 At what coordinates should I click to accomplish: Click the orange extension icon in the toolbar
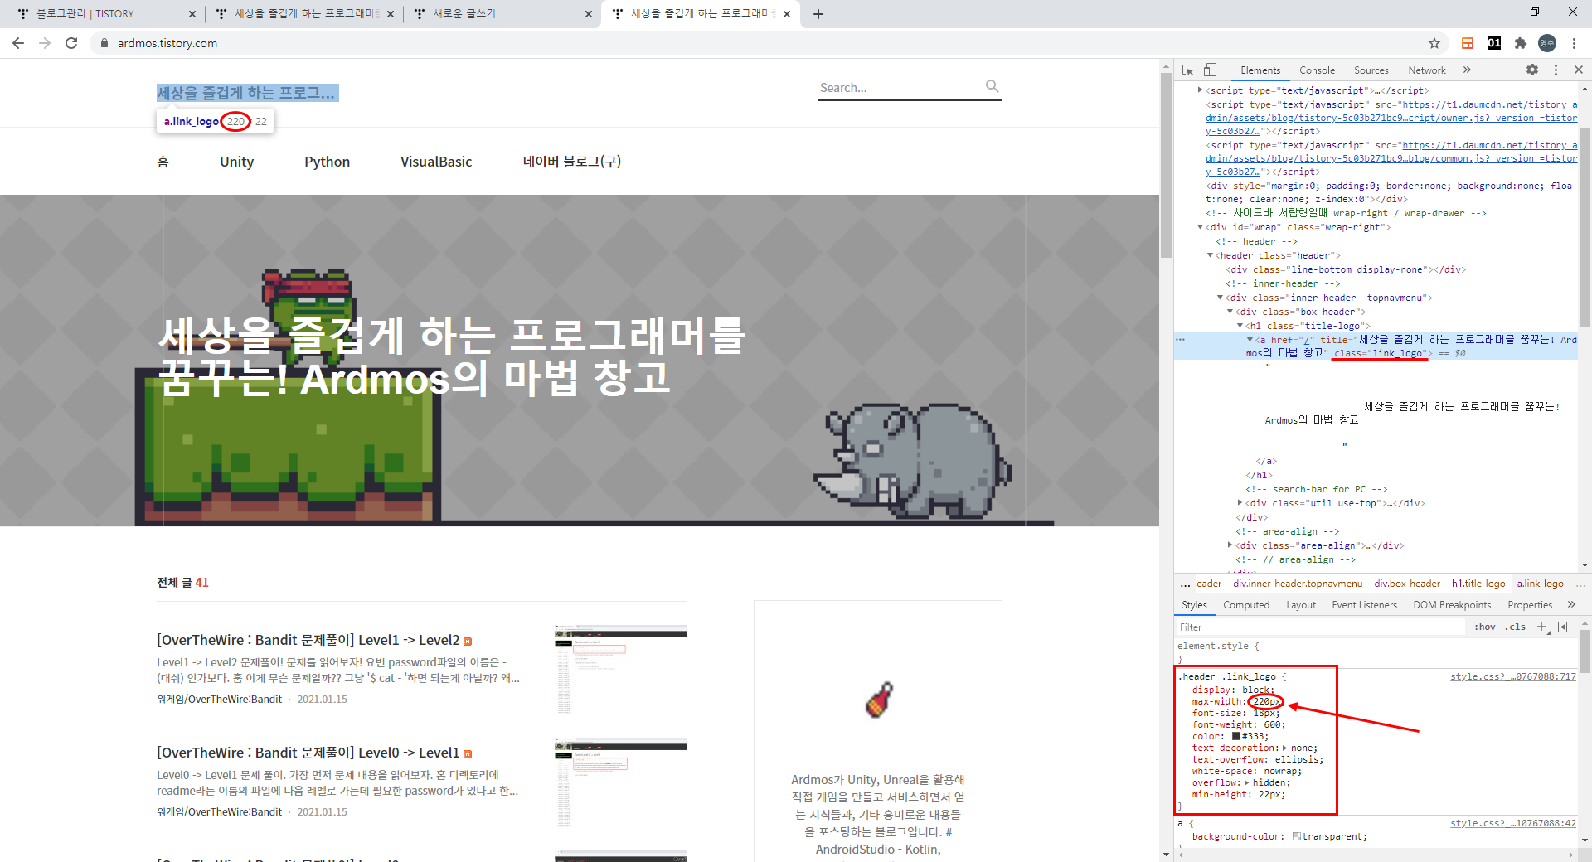pos(1468,43)
